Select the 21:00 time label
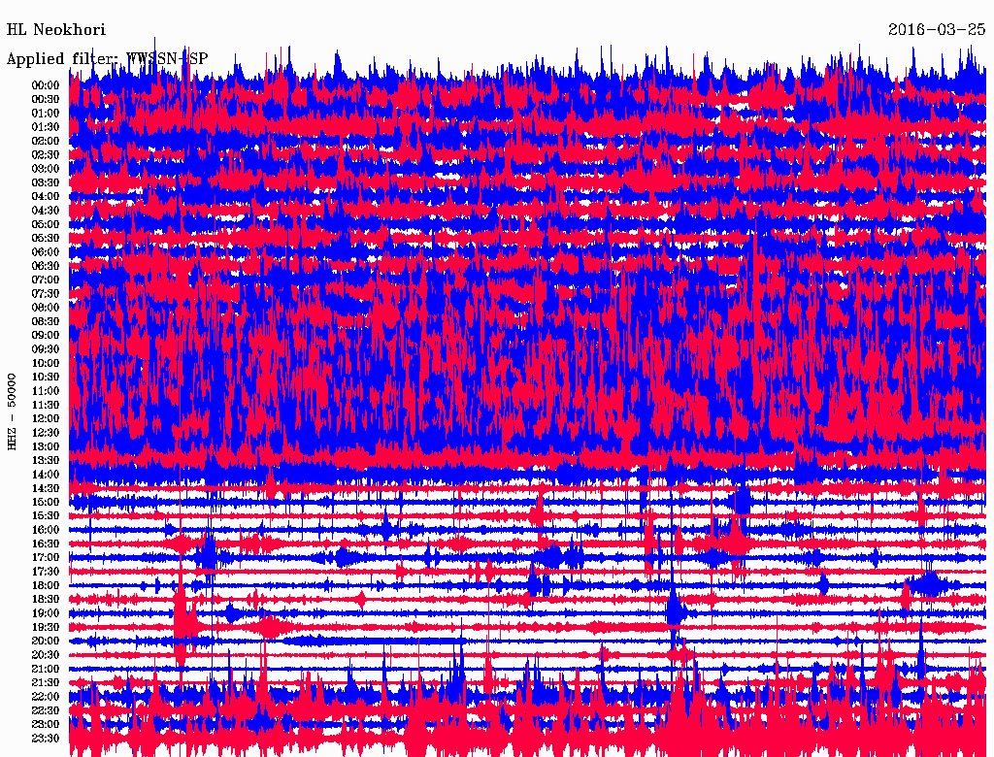 (46, 669)
